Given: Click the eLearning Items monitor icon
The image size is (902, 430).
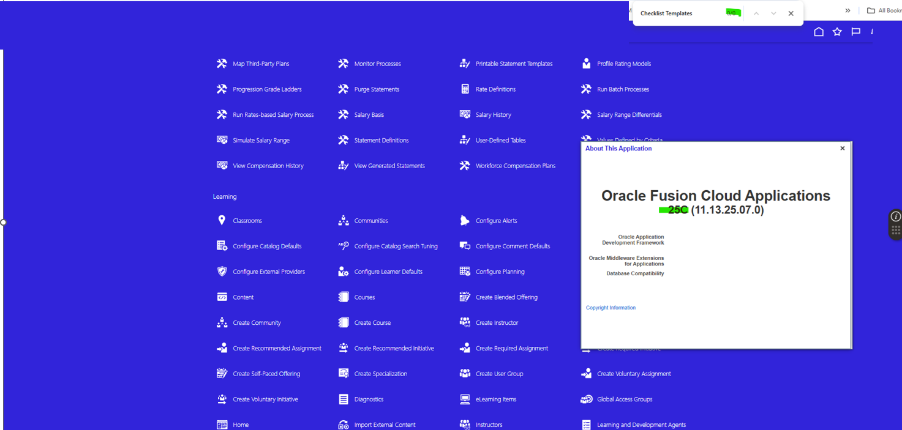Looking at the screenshot, I should [x=465, y=399].
